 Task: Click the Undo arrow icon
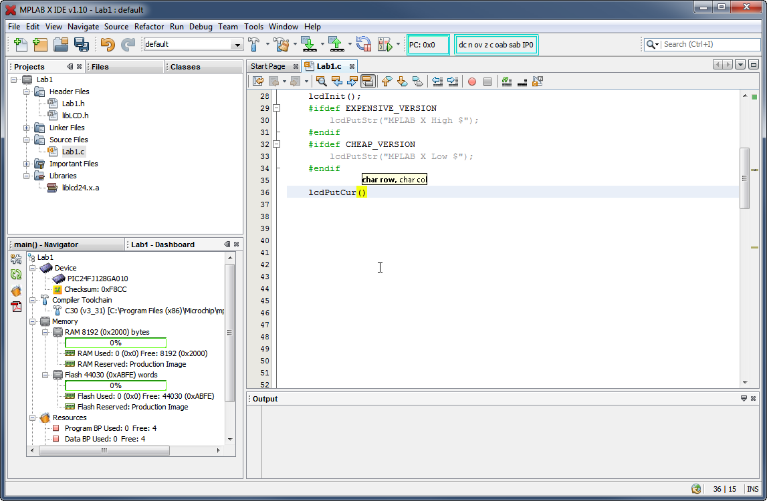[108, 45]
